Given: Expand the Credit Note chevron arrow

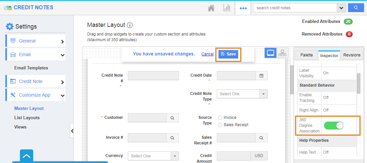Looking at the screenshot, I should [x=62, y=82].
